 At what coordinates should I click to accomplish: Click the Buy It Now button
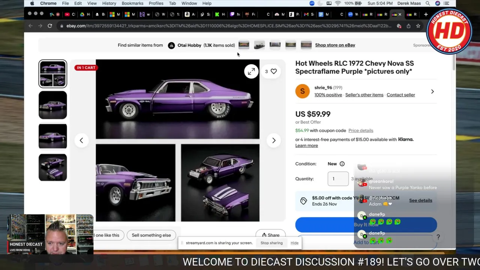(366, 225)
